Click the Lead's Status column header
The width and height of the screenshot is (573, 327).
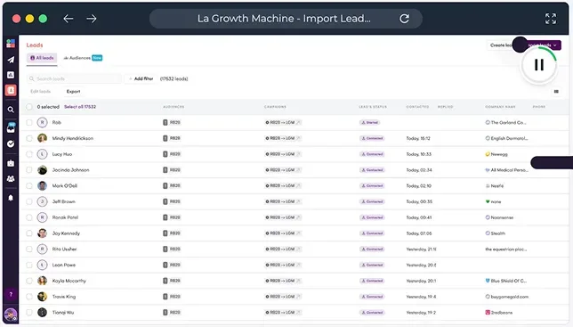pyautogui.click(x=373, y=107)
